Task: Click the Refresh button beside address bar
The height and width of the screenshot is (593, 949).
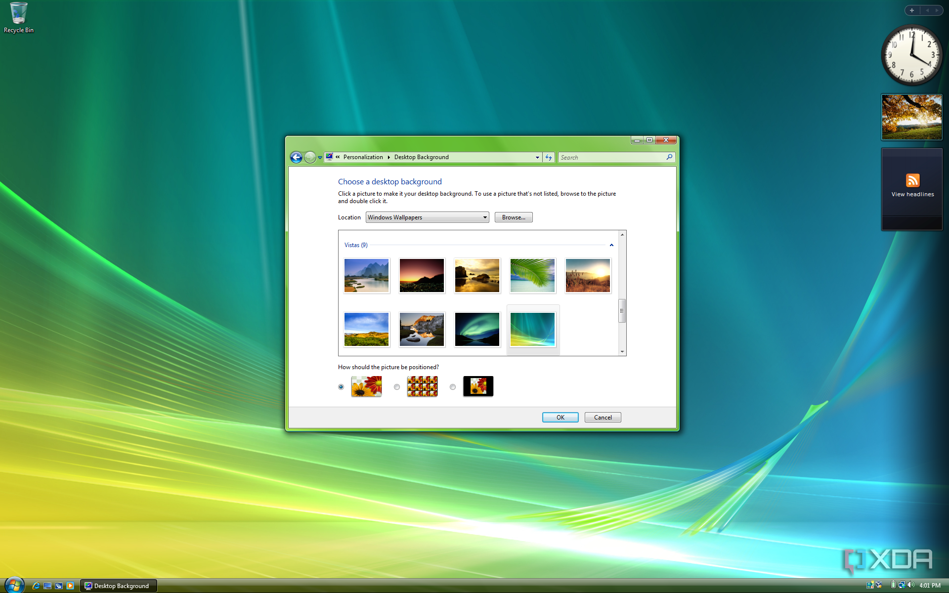Action: (549, 157)
